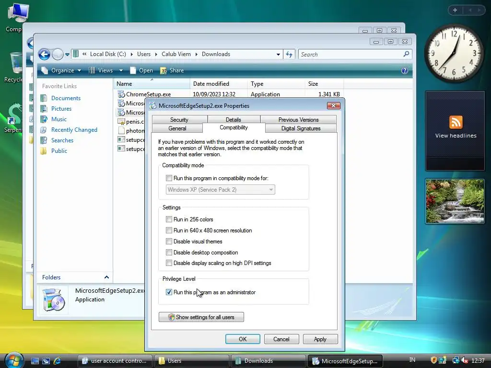491x368 pixels.
Task: Switch to Downloads taskbar window
Action: (268, 361)
